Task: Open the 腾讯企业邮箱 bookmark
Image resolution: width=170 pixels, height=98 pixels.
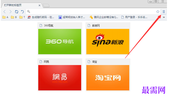Action: click(x=104, y=17)
